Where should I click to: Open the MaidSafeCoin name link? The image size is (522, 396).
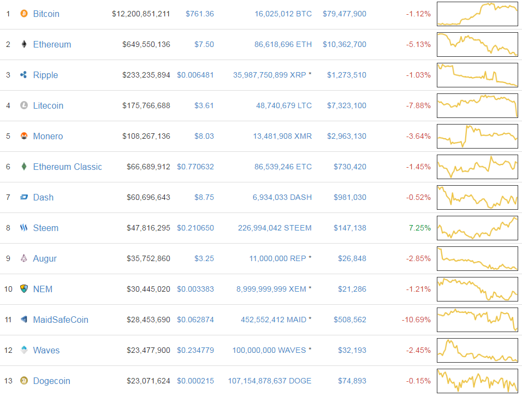61,320
